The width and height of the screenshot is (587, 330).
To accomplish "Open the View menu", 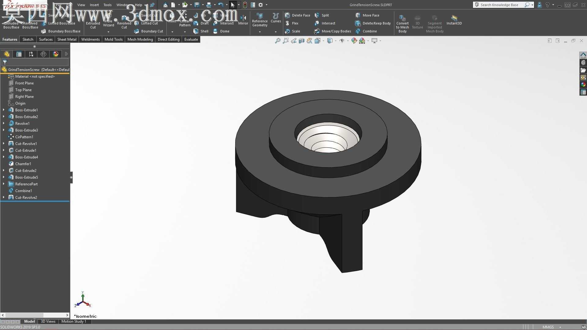I will 81,5.
